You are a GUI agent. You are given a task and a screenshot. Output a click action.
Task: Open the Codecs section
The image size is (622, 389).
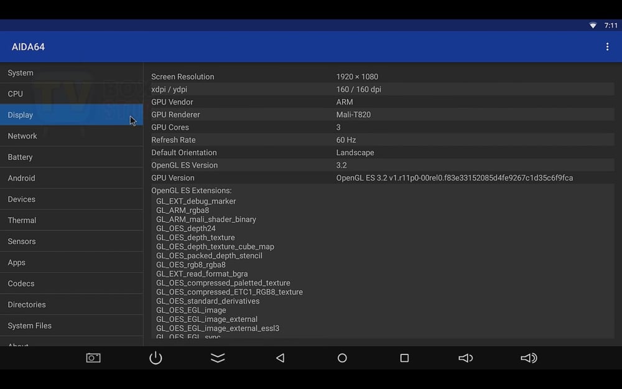(72, 283)
